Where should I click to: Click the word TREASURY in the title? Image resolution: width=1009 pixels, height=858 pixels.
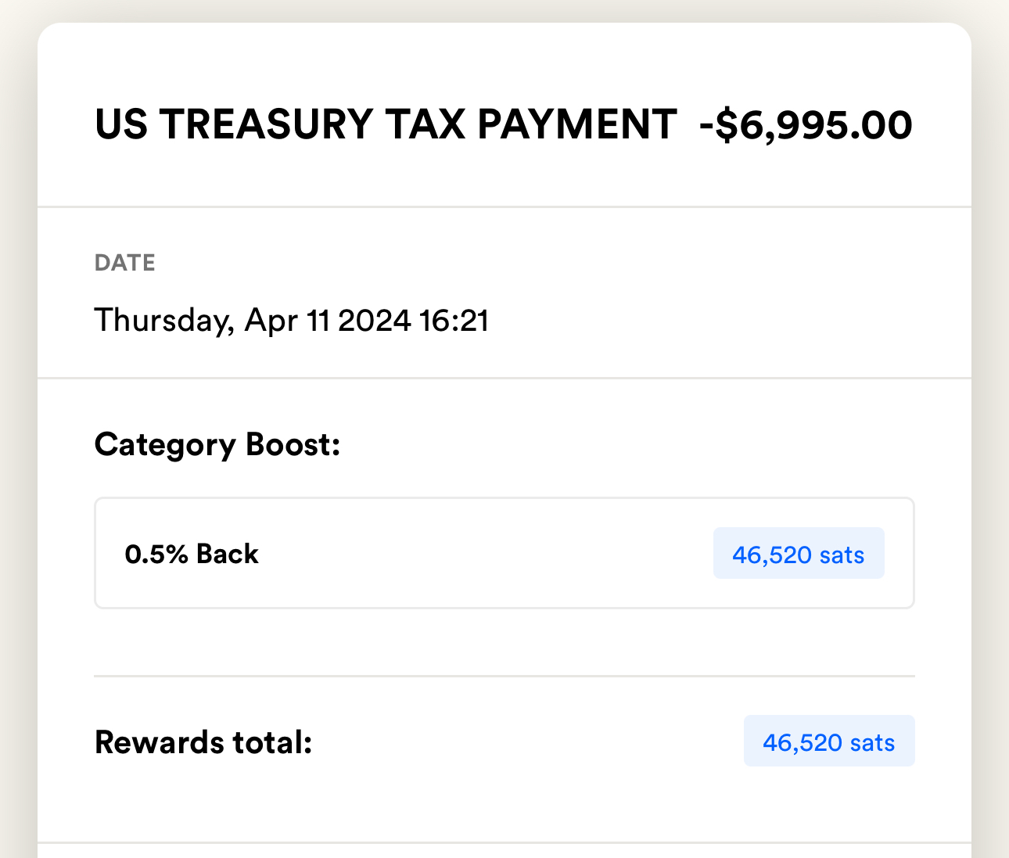(x=267, y=125)
